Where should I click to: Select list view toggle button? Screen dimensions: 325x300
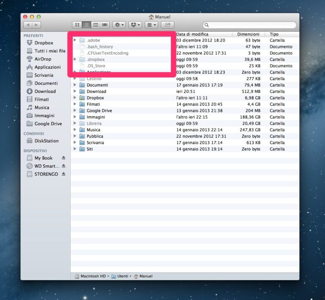[86, 25]
